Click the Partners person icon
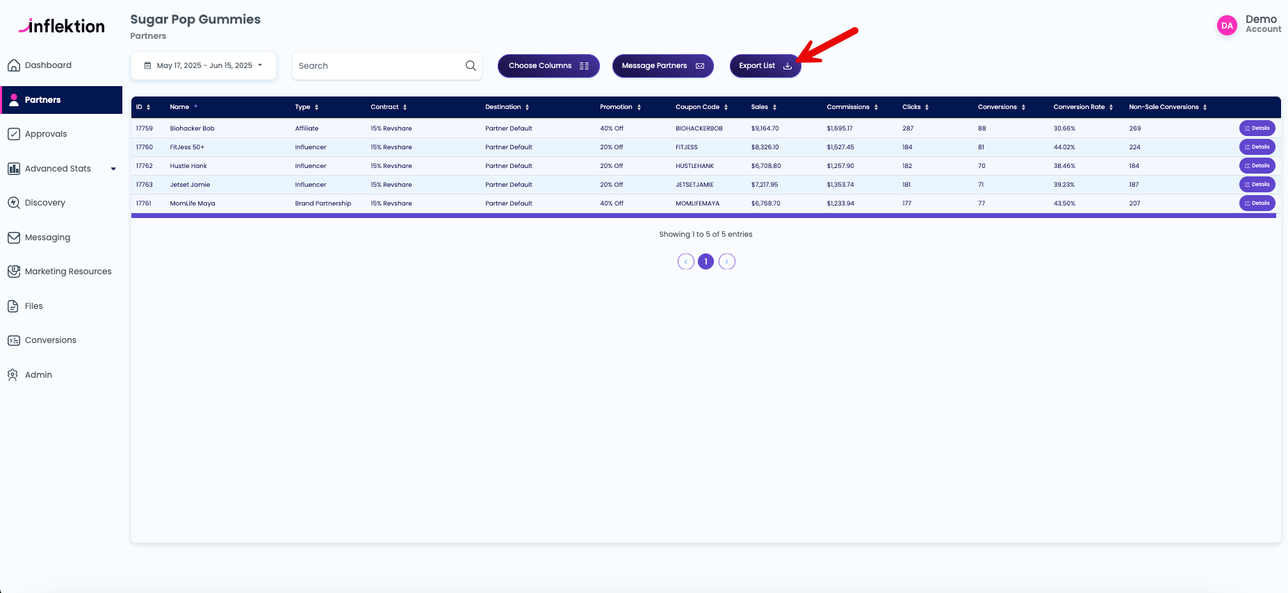 point(13,99)
